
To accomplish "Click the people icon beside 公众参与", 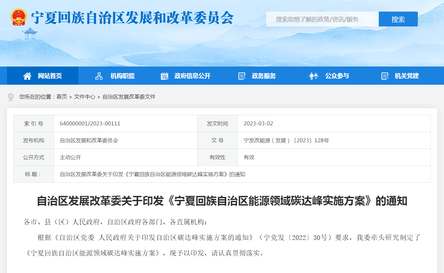I will coord(313,76).
